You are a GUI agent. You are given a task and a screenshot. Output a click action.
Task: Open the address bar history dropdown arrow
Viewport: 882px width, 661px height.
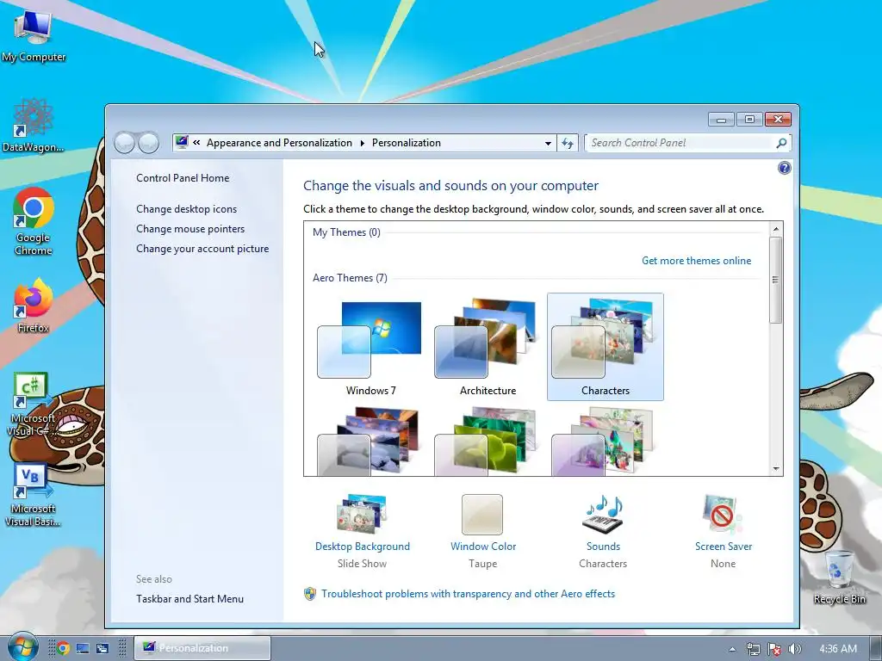[548, 143]
